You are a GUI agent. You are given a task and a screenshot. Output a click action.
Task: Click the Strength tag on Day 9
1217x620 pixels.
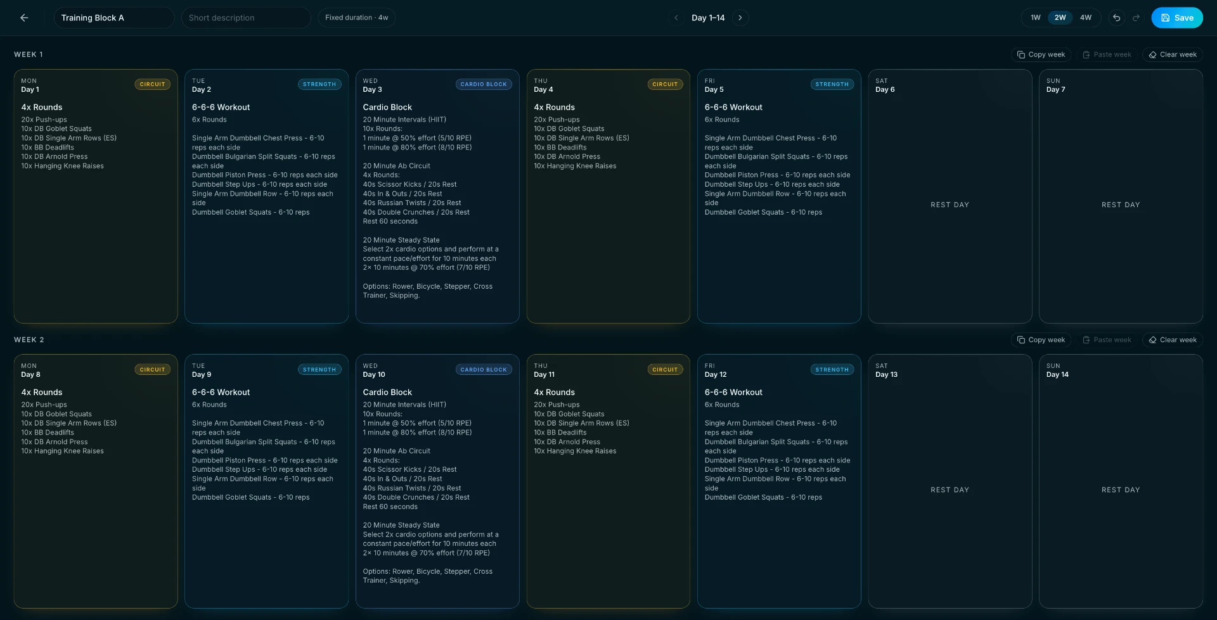coord(319,370)
